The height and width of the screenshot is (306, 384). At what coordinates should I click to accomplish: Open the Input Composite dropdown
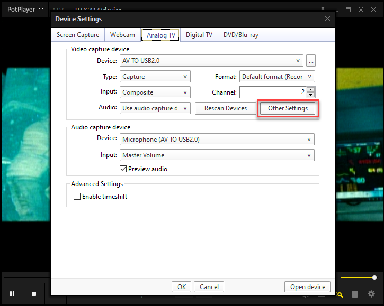[x=156, y=92]
